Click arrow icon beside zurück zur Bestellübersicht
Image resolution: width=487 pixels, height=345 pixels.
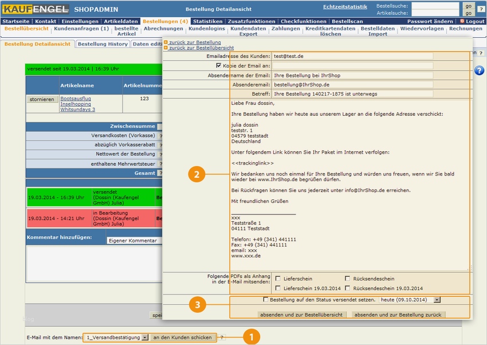pos(166,48)
